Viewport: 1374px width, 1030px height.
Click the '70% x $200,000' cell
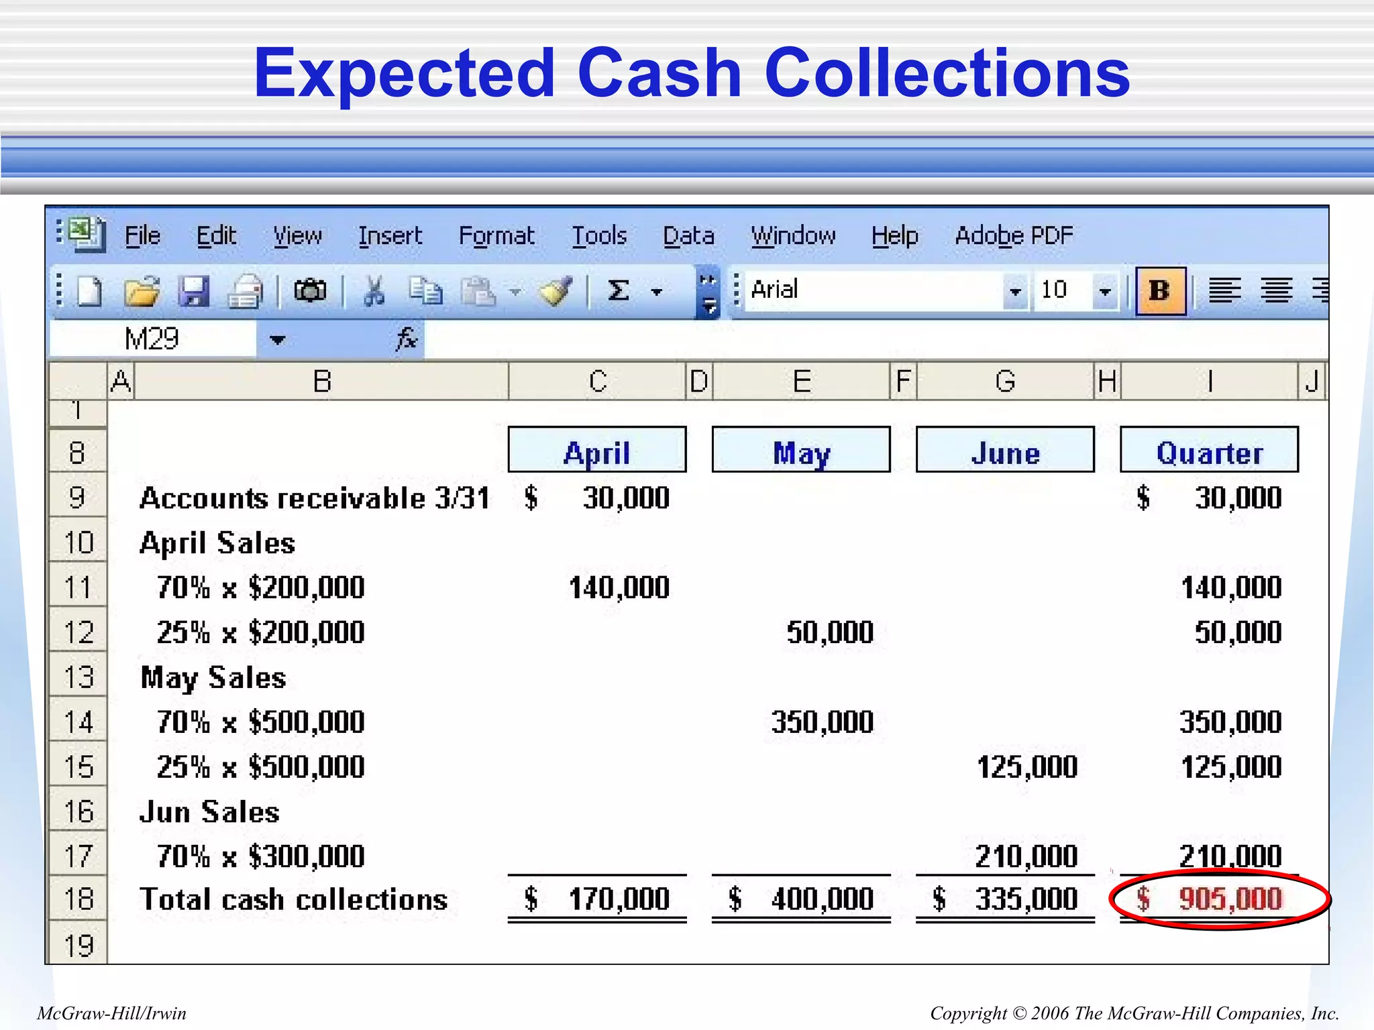(x=260, y=588)
